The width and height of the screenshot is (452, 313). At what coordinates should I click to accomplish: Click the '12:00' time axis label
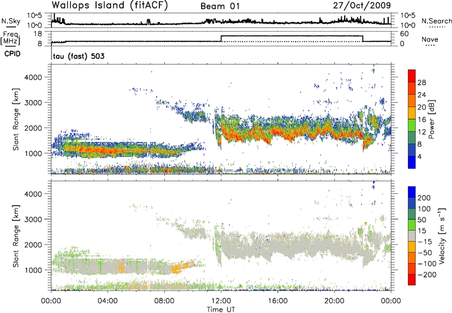221,301
